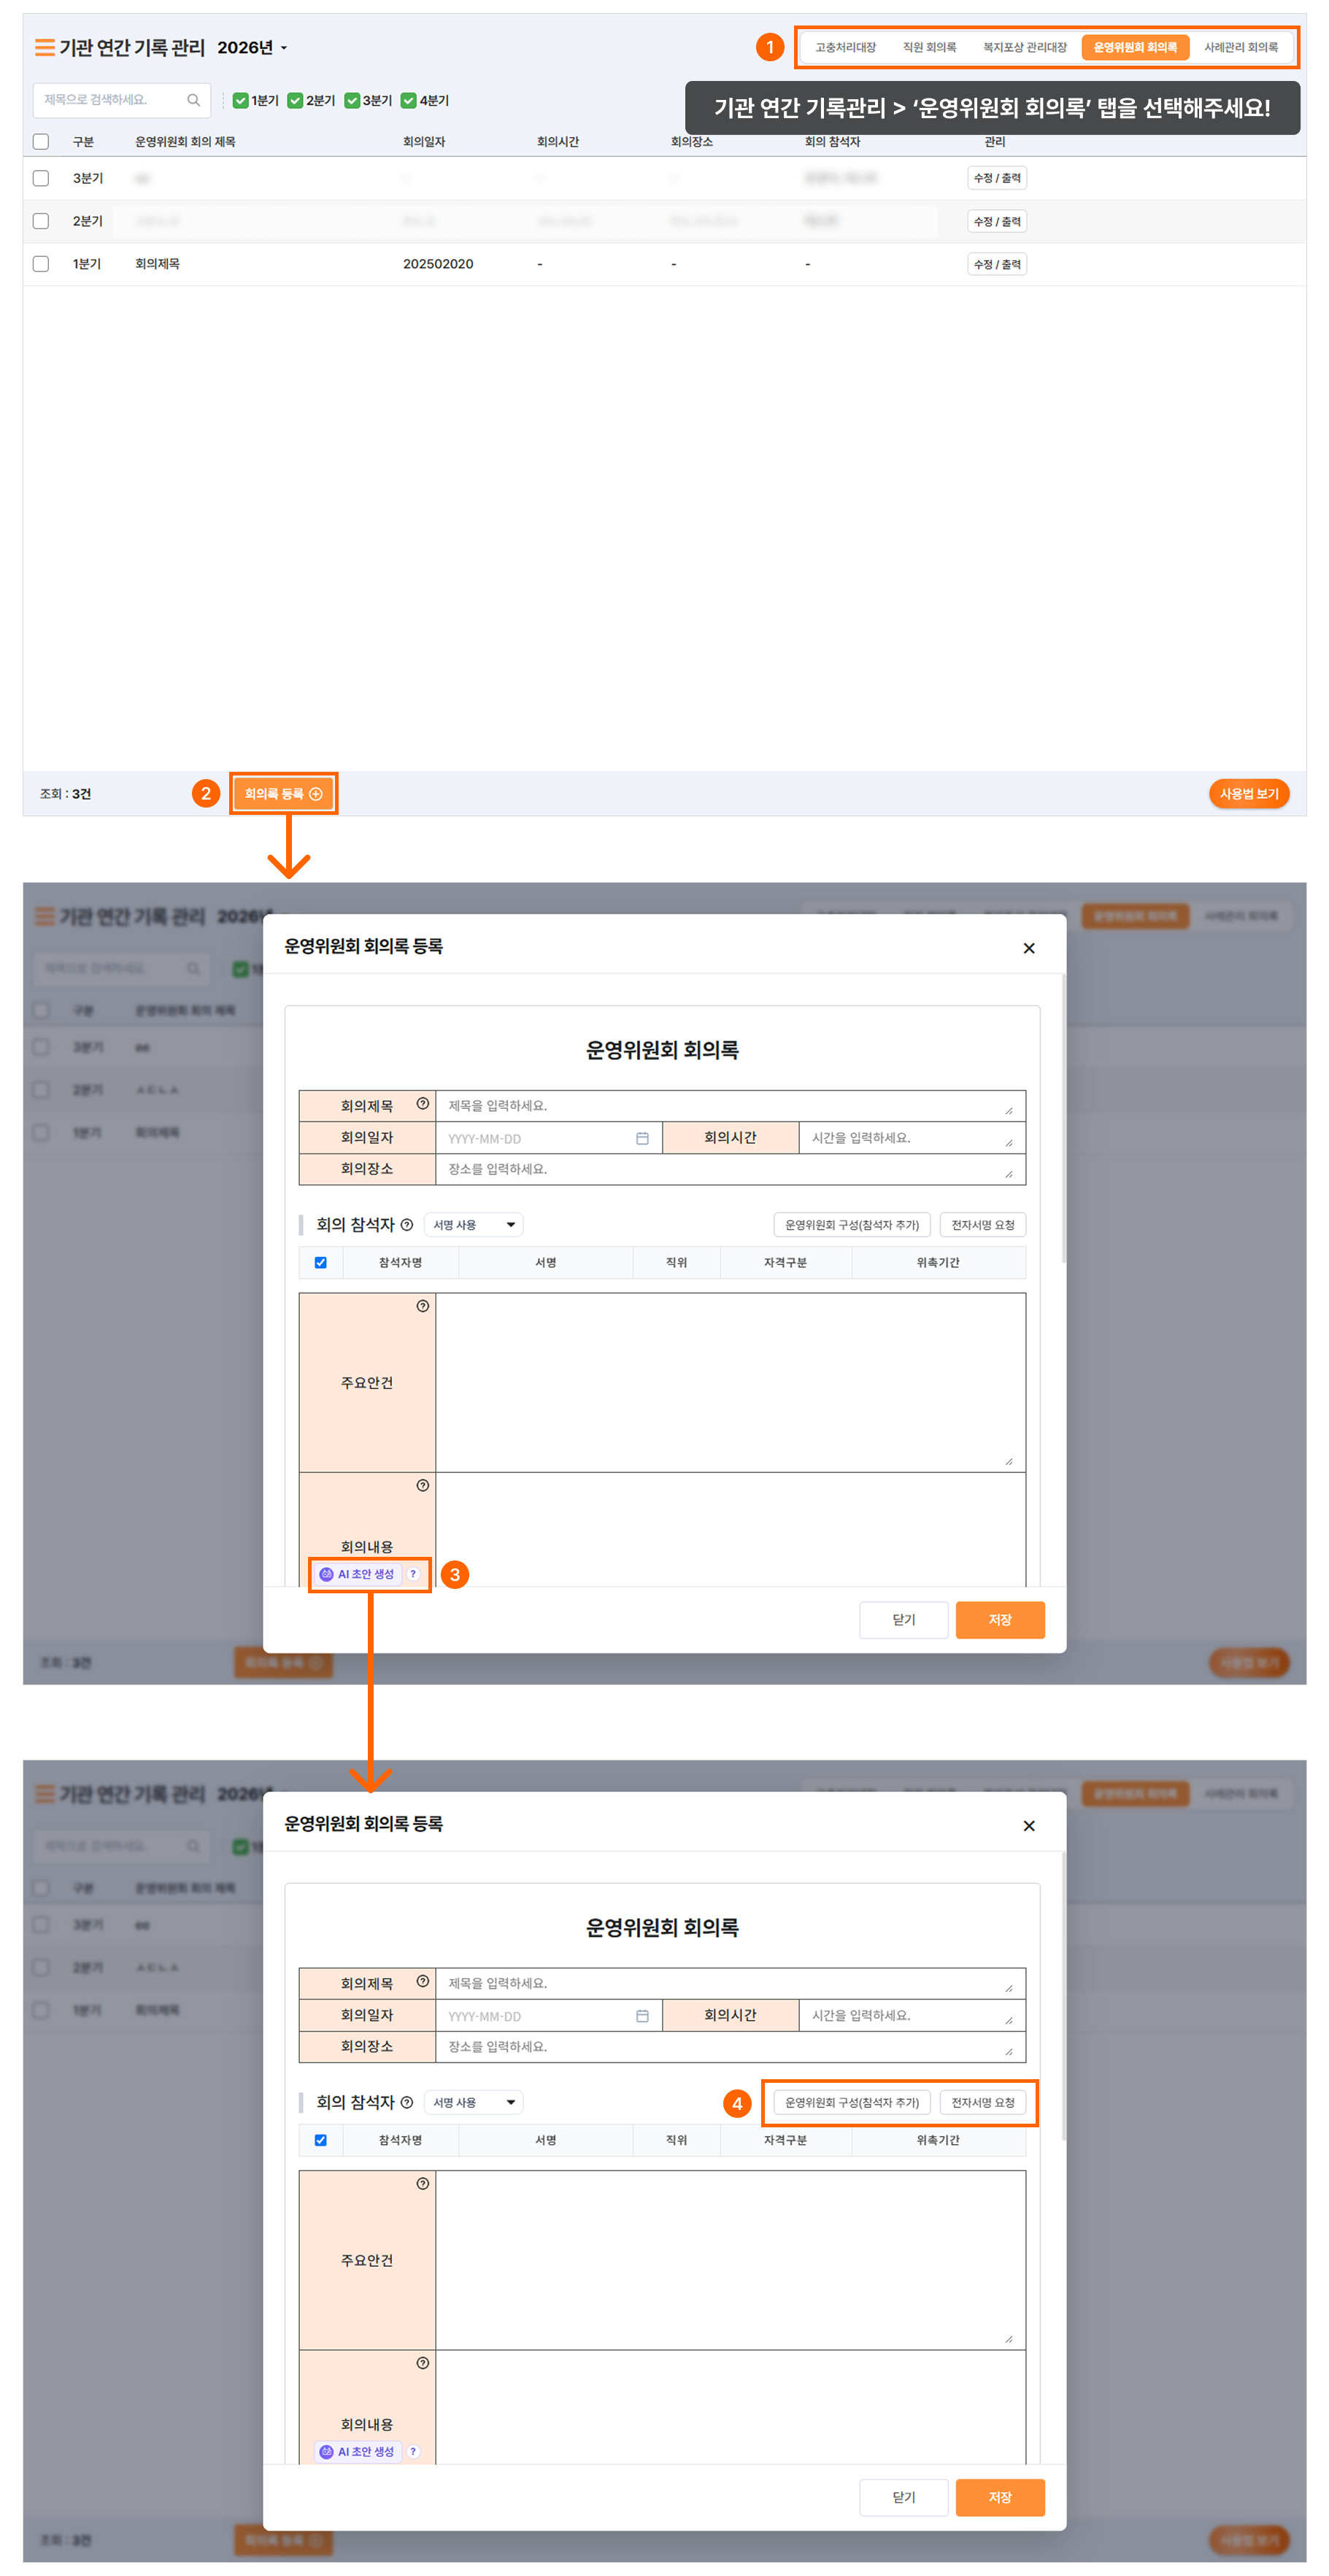Image resolution: width=1329 pixels, height=2576 pixels.
Task: Click 전자서명 요청 in the bottom dialog
Action: tap(983, 2102)
